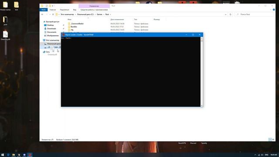
Task: Show hidden system tray icons
Action: (x=255, y=155)
